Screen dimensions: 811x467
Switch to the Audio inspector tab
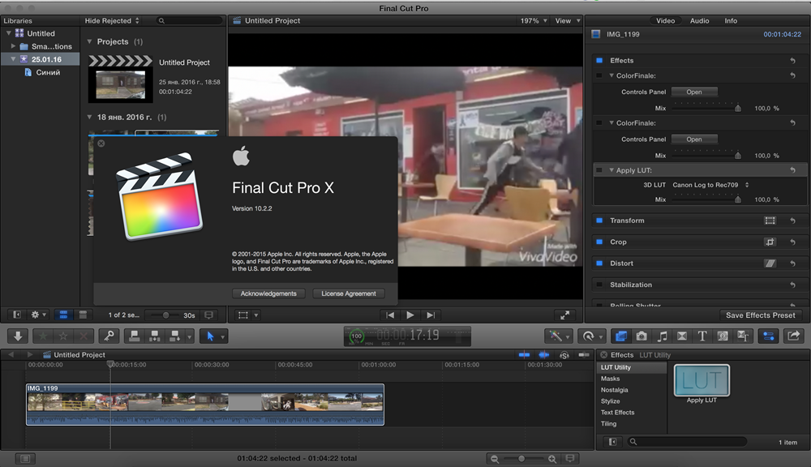(x=699, y=21)
